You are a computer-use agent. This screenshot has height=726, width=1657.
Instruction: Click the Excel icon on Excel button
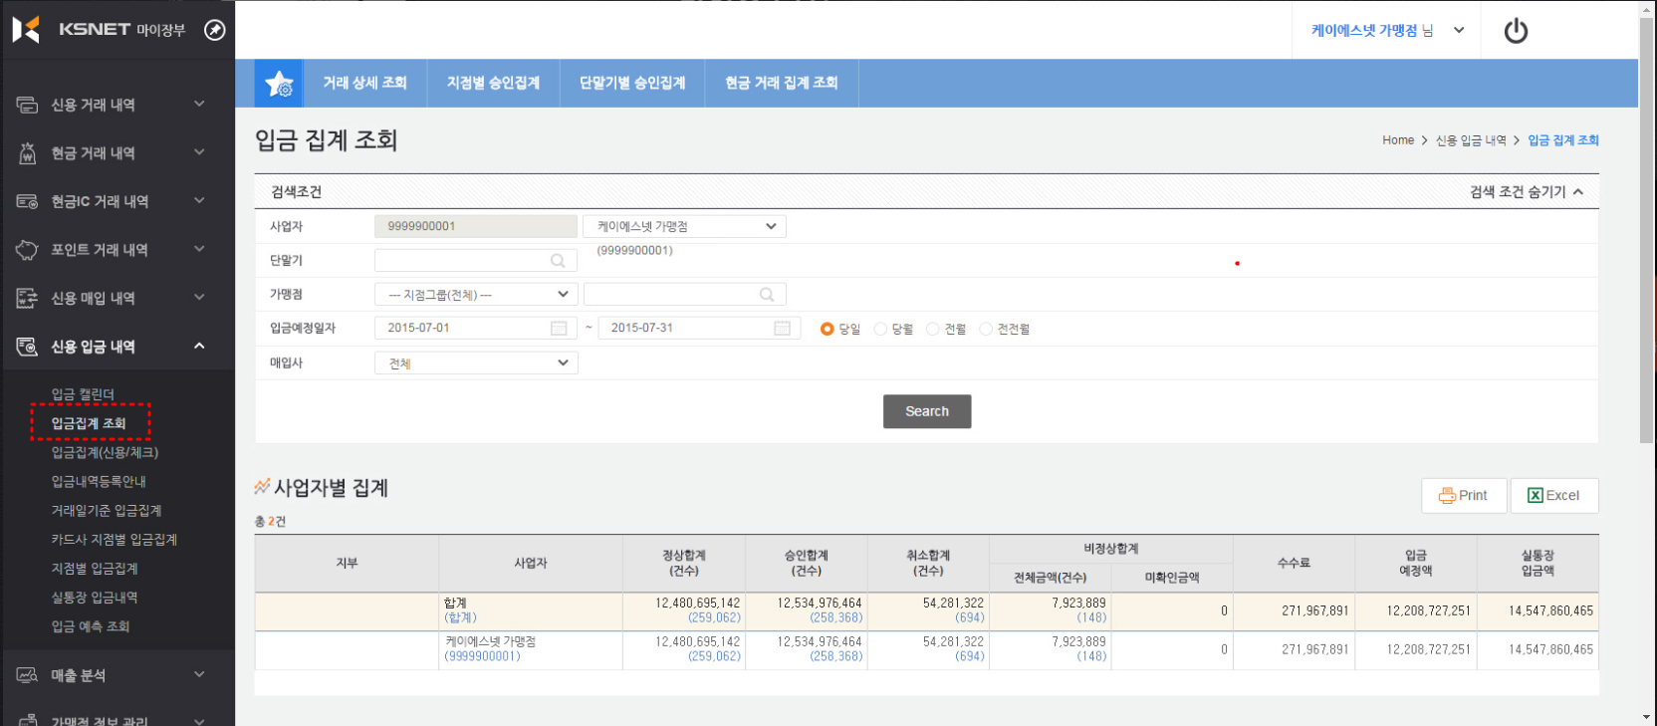coord(1536,496)
